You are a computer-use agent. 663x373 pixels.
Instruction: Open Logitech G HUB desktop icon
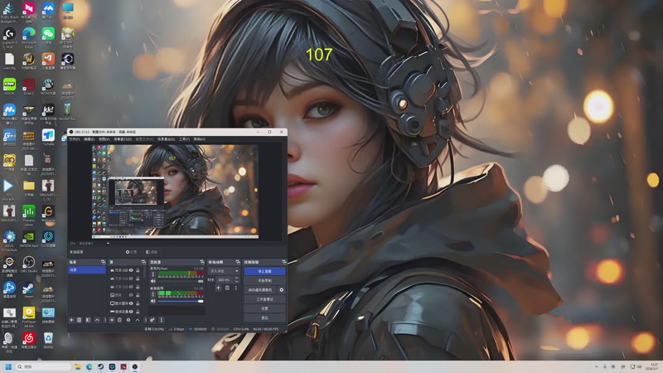pyautogui.click(x=9, y=34)
